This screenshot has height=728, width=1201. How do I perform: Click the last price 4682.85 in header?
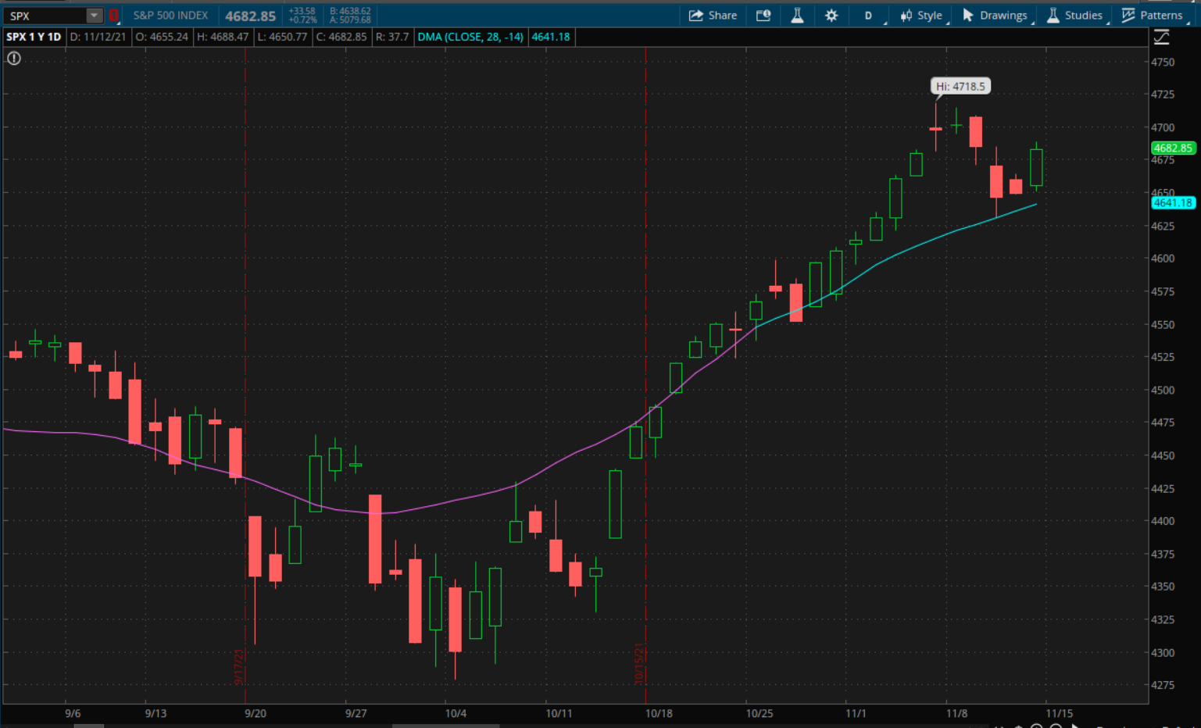click(x=250, y=16)
